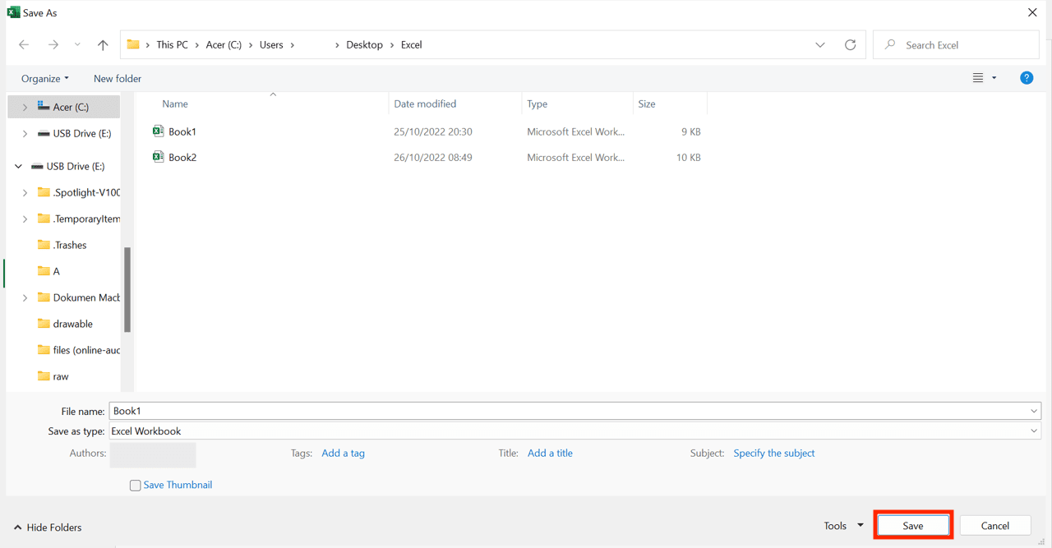Click the Back navigation arrow
The width and height of the screenshot is (1052, 548).
24,45
